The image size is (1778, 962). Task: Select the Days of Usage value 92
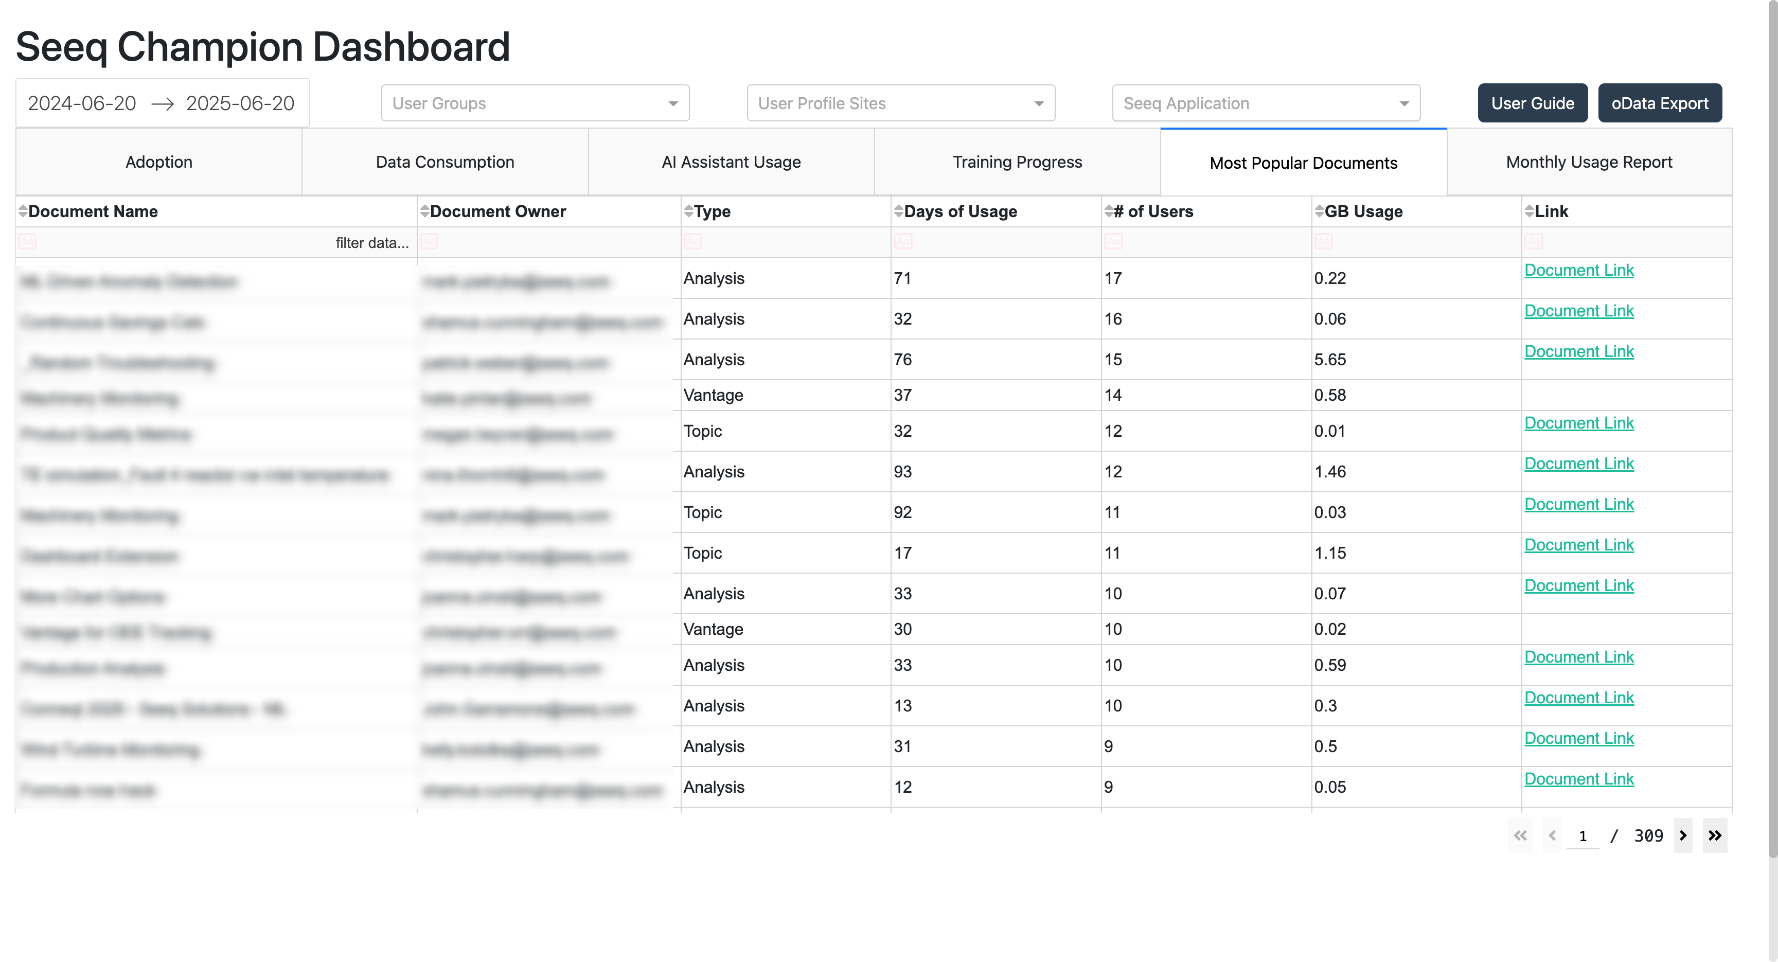[x=903, y=513]
